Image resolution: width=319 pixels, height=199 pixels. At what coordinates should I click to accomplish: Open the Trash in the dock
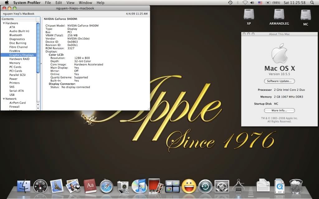[296, 186]
